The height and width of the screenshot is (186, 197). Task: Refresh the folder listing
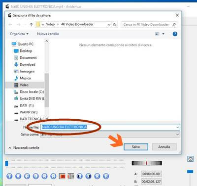point(115,25)
